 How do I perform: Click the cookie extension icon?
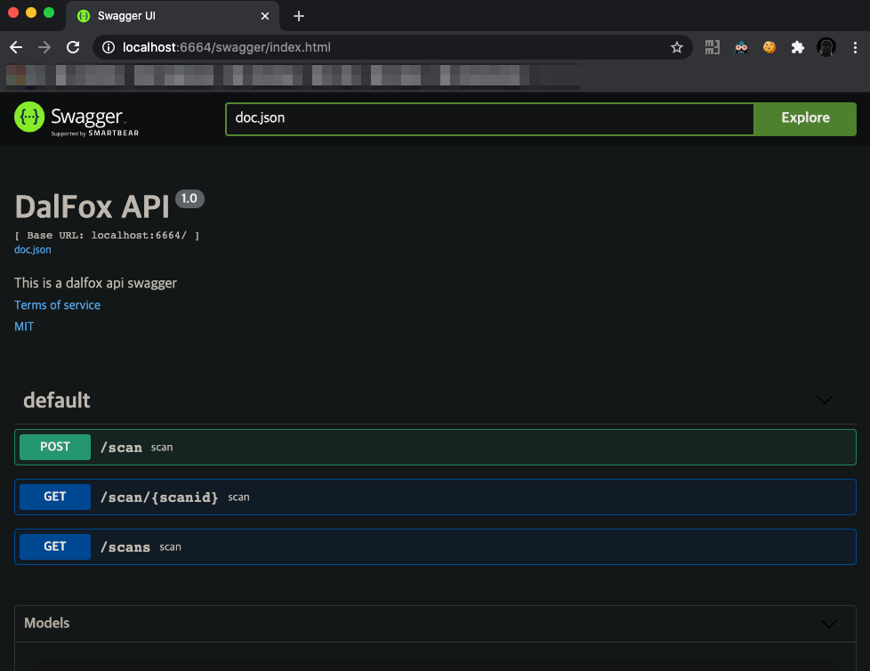click(x=769, y=47)
